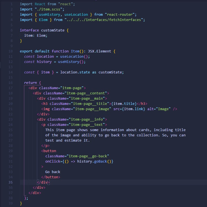Click the "./item.scss" import string
207x207 pixels.
tap(49, 9)
